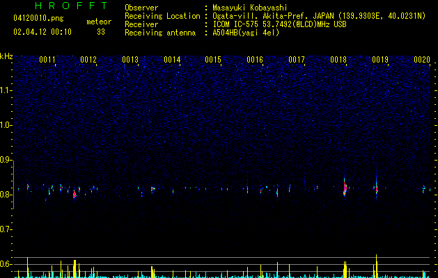
Task: Click time marker 0020
Action: (422, 60)
